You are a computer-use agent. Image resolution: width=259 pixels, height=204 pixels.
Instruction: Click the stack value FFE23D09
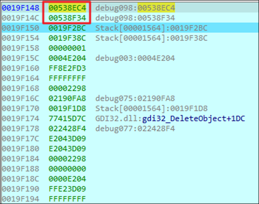[67, 189]
